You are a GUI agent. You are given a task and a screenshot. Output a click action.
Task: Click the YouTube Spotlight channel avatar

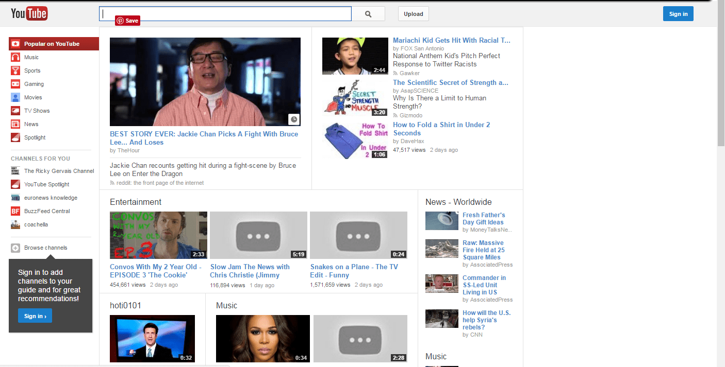[x=15, y=184]
